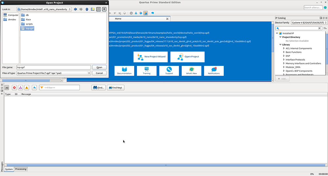Expand Interface Protocols

click(x=284, y=60)
